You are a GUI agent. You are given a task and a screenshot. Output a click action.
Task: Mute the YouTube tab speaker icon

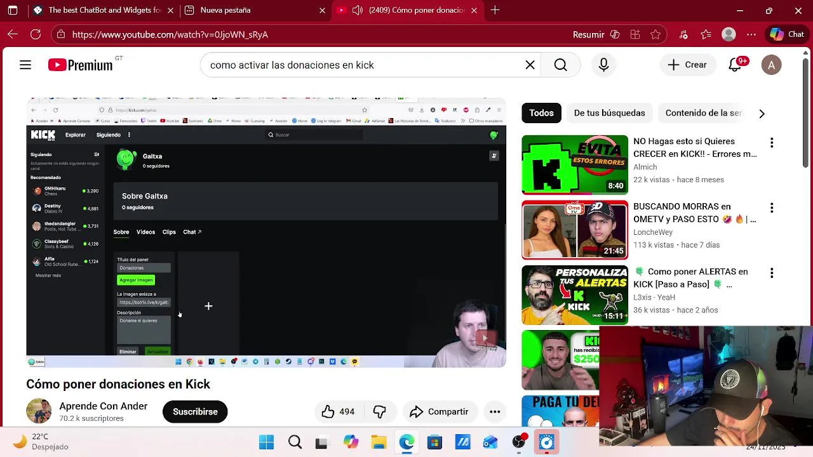pyautogui.click(x=358, y=10)
